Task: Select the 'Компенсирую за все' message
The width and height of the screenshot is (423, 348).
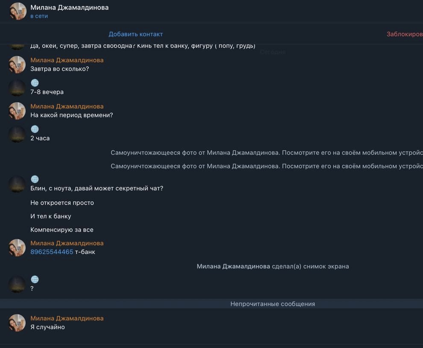Action: (62, 230)
